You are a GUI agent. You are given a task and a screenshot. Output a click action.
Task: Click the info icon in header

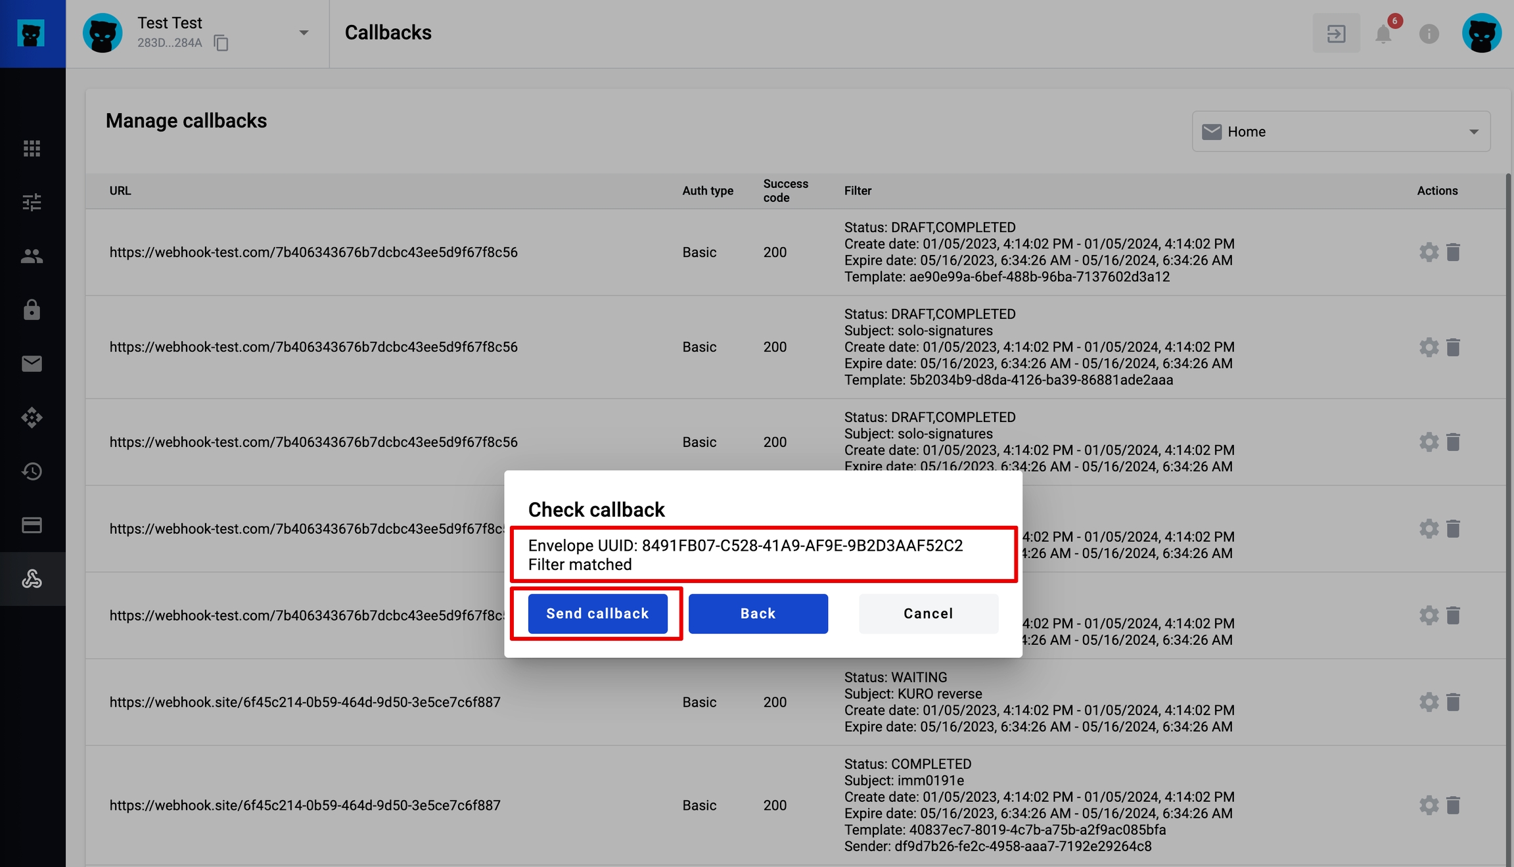(x=1429, y=34)
